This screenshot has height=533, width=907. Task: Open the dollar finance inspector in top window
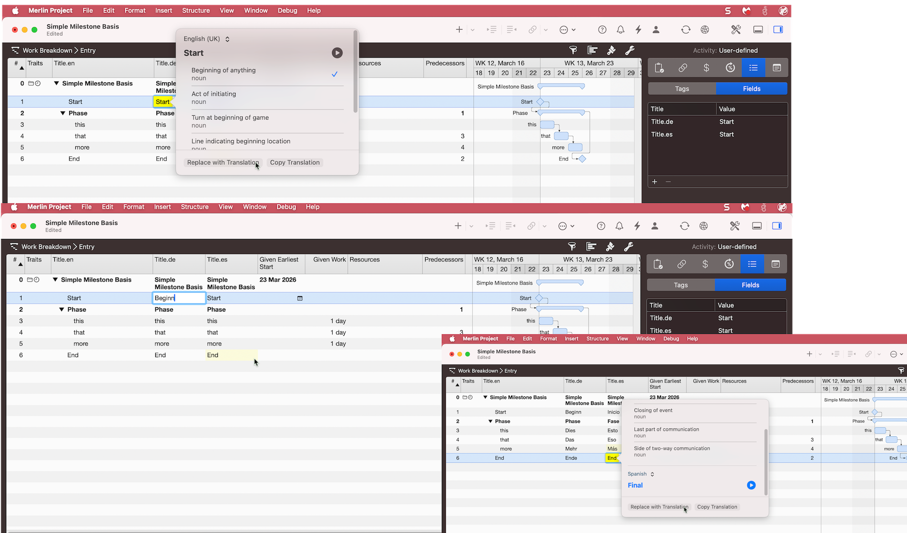click(x=706, y=68)
